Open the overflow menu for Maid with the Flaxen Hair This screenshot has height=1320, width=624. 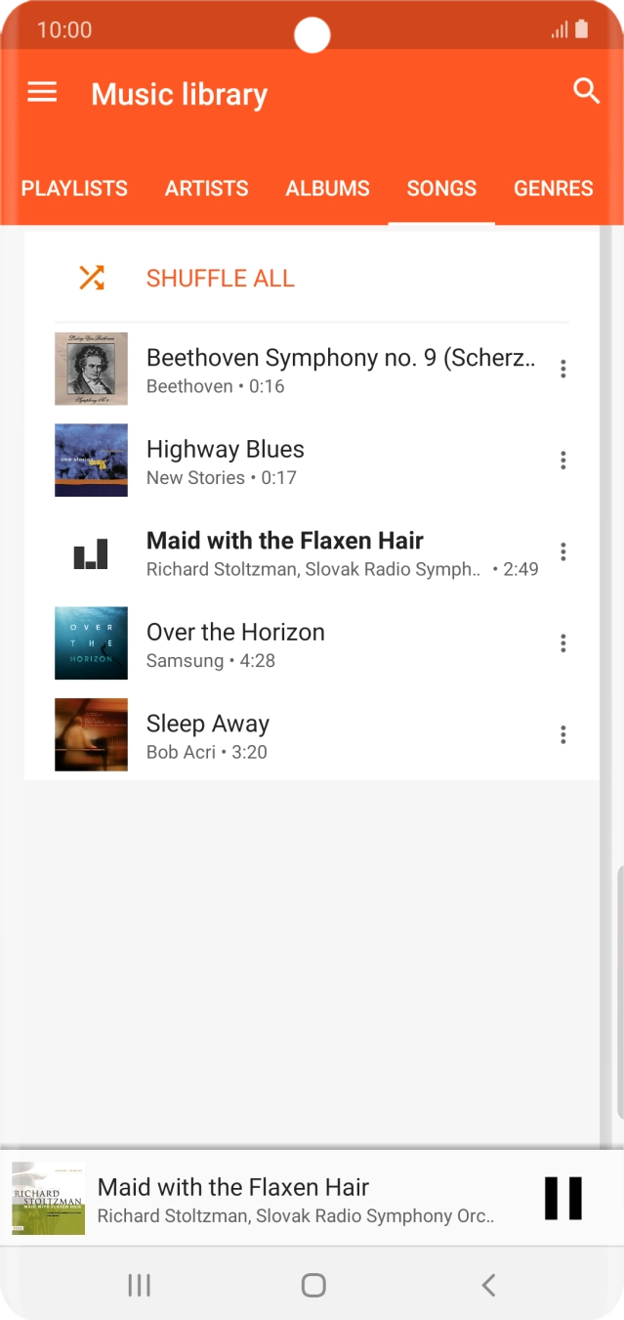pyautogui.click(x=563, y=551)
